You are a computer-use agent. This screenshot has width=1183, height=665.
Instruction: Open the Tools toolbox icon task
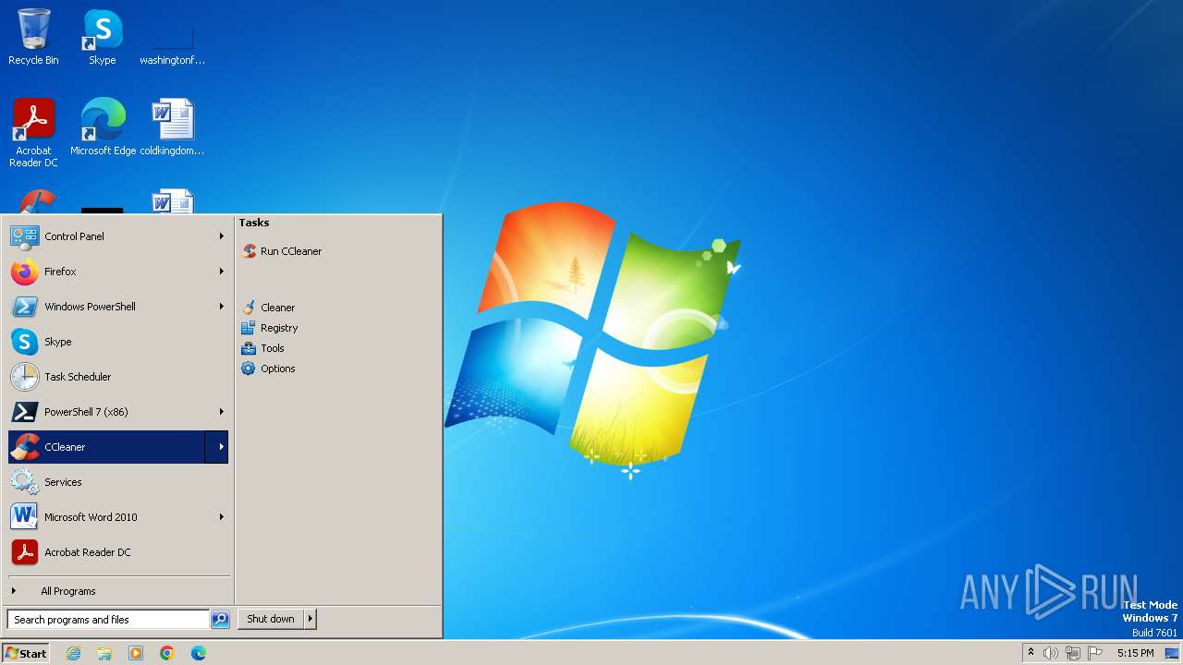(249, 348)
